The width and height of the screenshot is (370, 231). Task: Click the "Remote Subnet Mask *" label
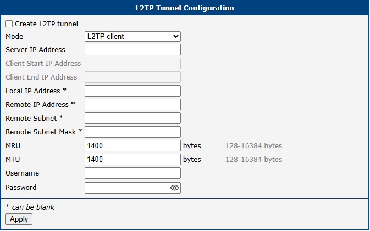pyautogui.click(x=43, y=132)
